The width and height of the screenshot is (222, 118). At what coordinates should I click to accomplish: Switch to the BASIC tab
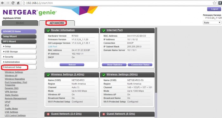click(20, 23)
